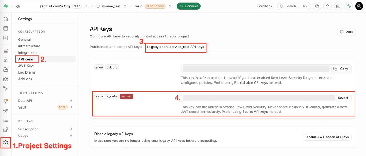Open the inline SQL terminal icon in top bar
This screenshot has height=156, width=366.
[338, 6]
